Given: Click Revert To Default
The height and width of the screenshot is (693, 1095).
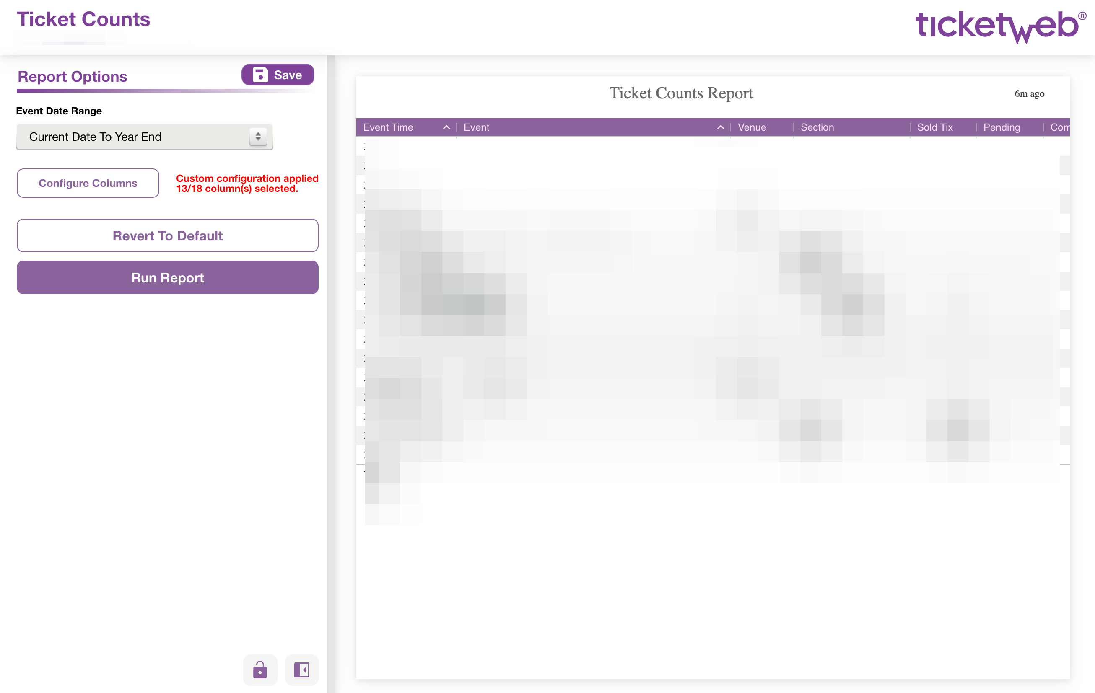Looking at the screenshot, I should [167, 236].
